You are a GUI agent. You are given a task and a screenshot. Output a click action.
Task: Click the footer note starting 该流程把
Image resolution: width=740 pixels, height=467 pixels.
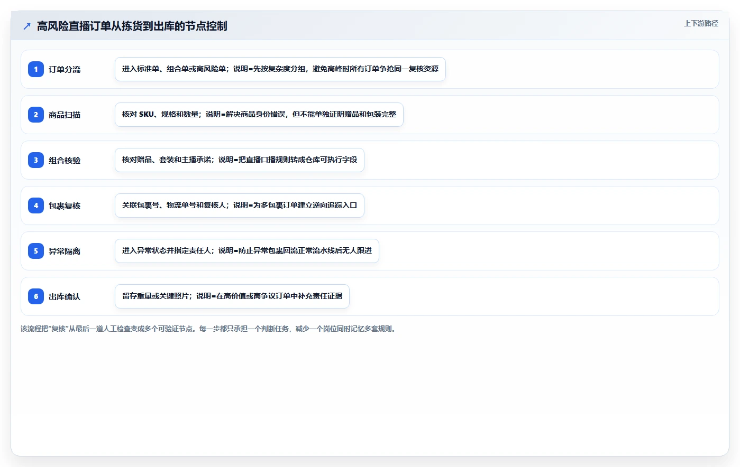(209, 329)
